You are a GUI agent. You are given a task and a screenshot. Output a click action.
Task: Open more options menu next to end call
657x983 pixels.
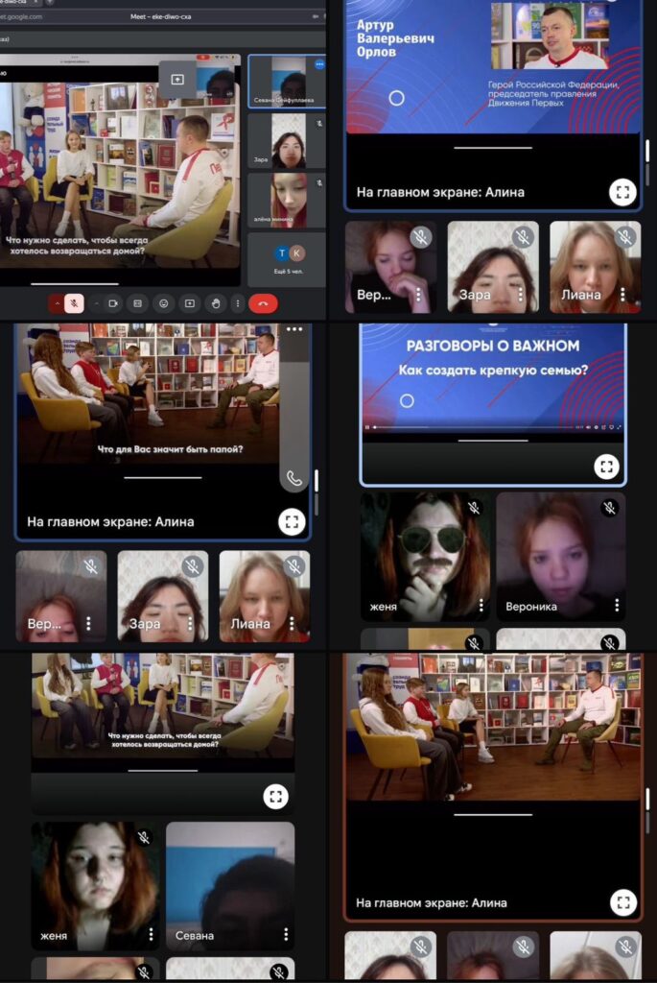point(239,303)
